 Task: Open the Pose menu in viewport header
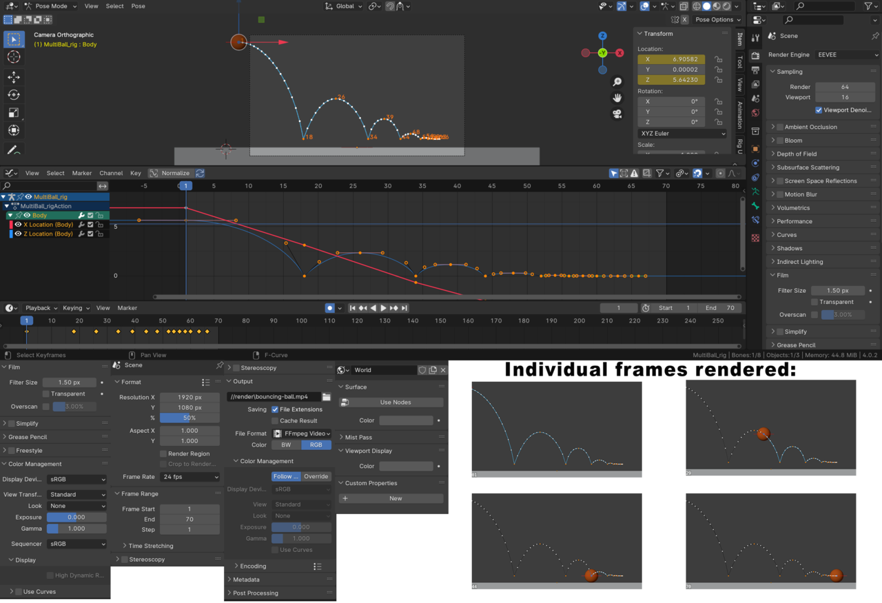point(139,6)
